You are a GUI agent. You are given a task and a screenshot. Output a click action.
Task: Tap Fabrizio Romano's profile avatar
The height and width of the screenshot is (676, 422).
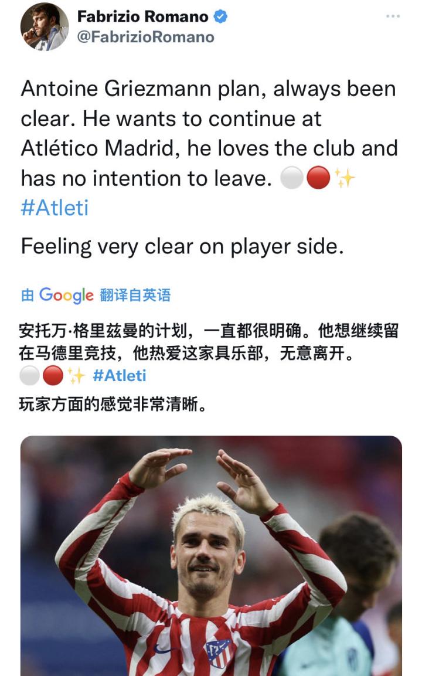pos(45,27)
